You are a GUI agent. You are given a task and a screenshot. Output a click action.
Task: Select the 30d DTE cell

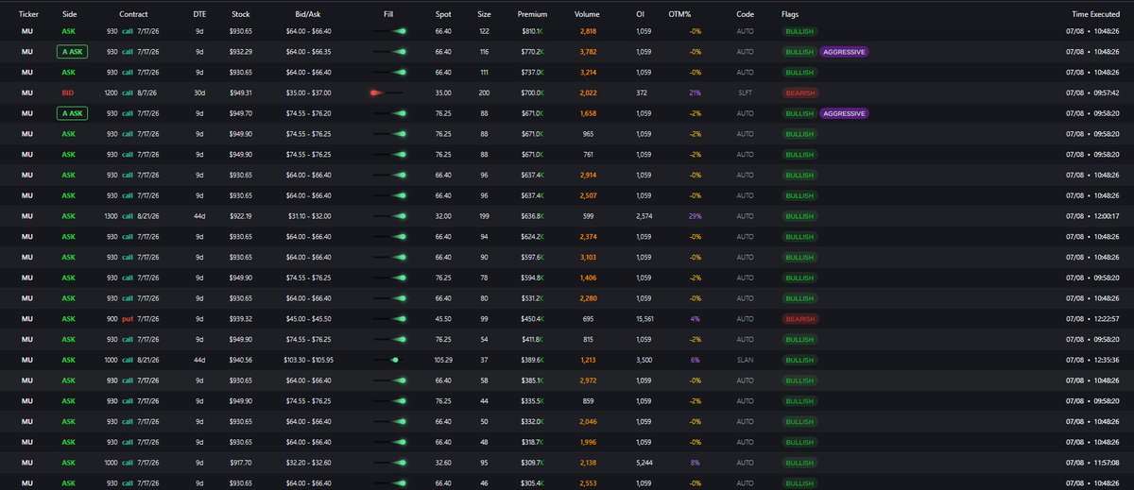coord(199,93)
